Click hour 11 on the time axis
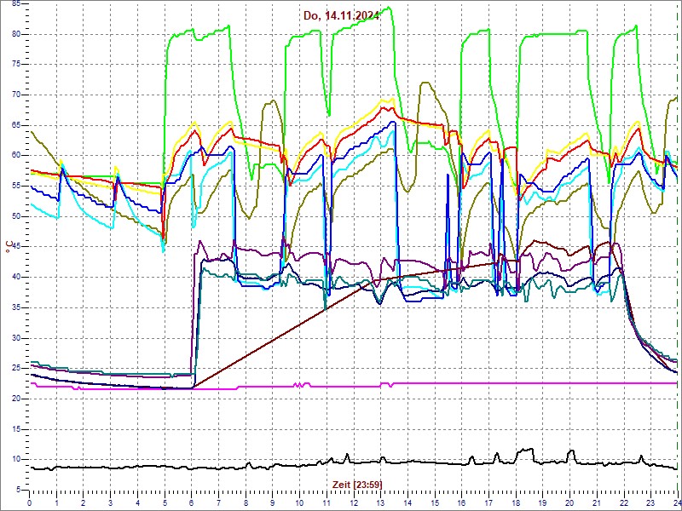The width and height of the screenshot is (682, 511). 327,502
